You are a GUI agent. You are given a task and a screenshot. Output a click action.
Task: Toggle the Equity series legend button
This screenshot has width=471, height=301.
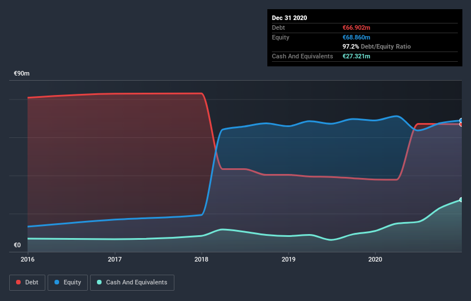pos(68,283)
